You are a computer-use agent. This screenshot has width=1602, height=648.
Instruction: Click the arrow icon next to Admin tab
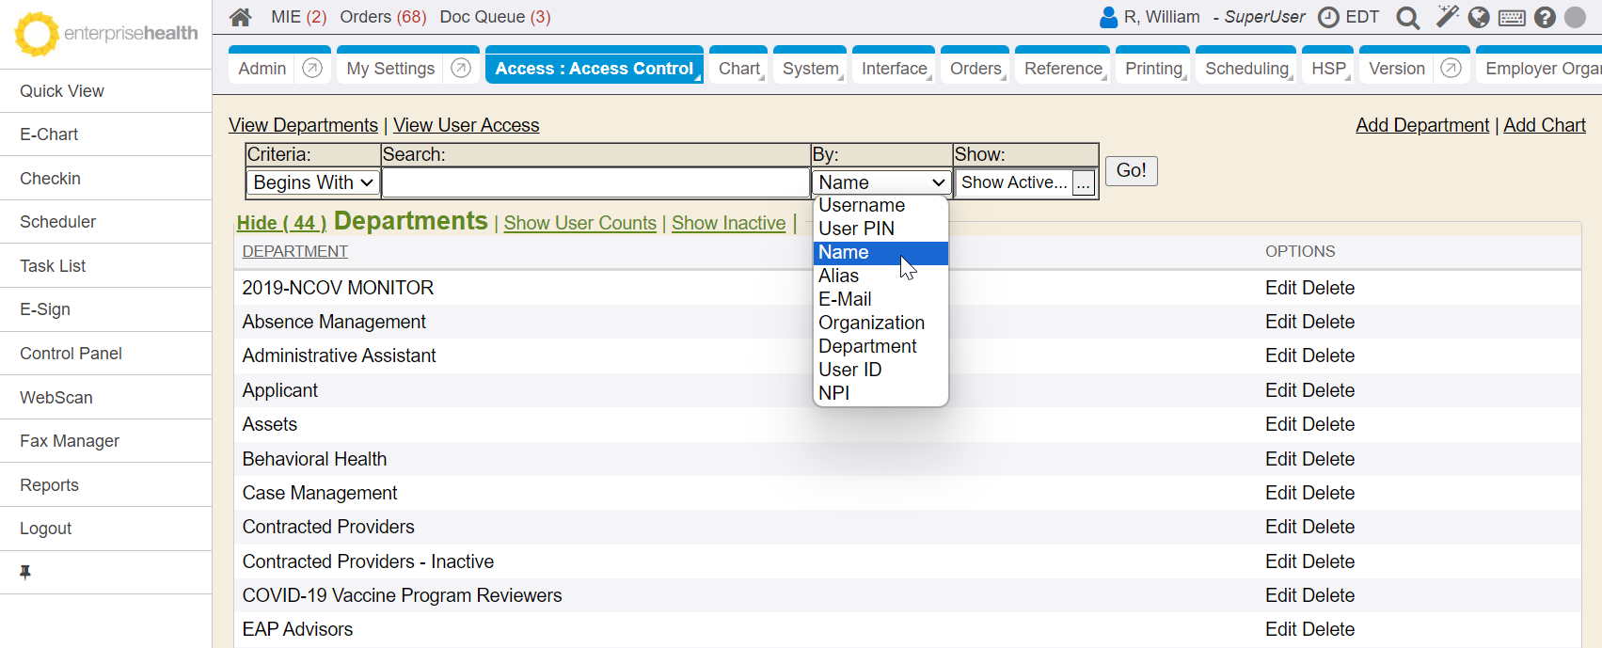pos(312,68)
